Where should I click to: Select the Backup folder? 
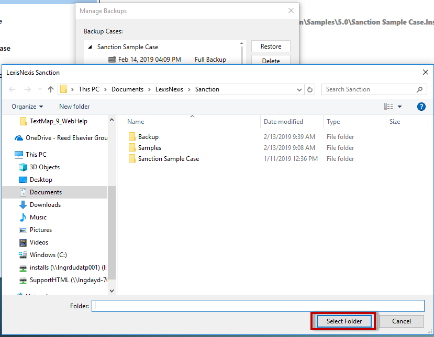[x=148, y=137]
